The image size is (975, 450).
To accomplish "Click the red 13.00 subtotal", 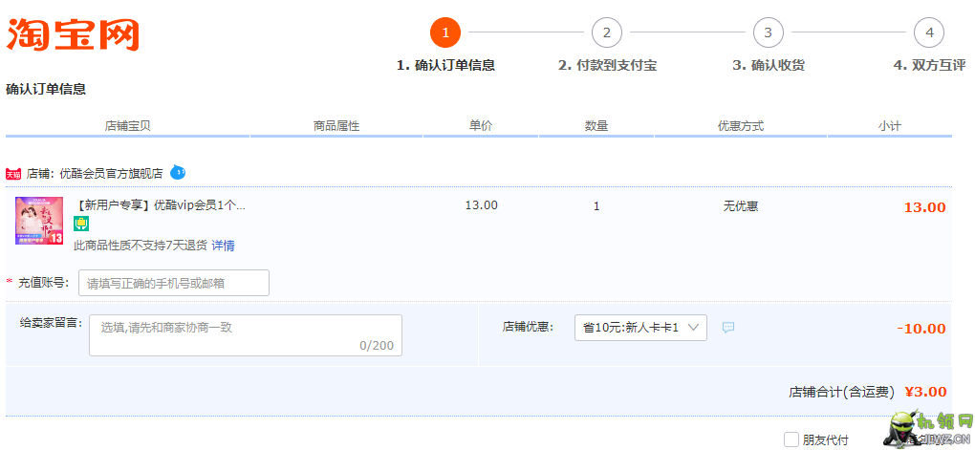I will click(924, 207).
